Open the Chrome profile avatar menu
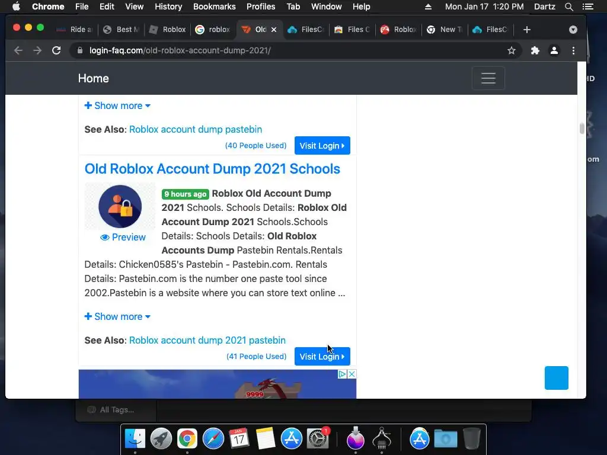 click(554, 51)
